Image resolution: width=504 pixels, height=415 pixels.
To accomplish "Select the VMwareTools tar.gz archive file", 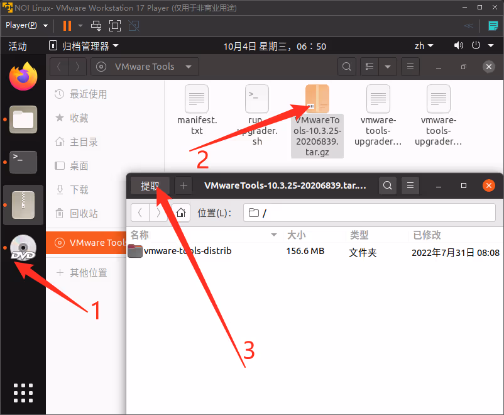I will pos(317,119).
